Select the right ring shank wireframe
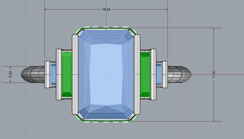Viewport: 244px width, 139px height. [x=180, y=74]
